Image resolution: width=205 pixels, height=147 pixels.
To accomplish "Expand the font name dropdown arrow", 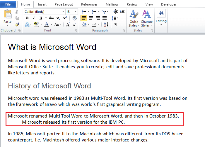I will coord(63,12).
